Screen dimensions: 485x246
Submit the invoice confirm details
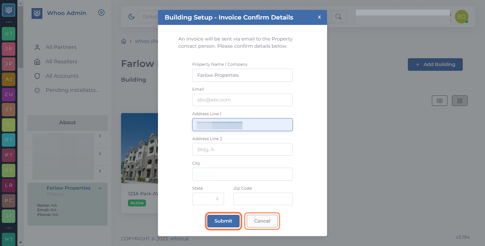(223, 221)
